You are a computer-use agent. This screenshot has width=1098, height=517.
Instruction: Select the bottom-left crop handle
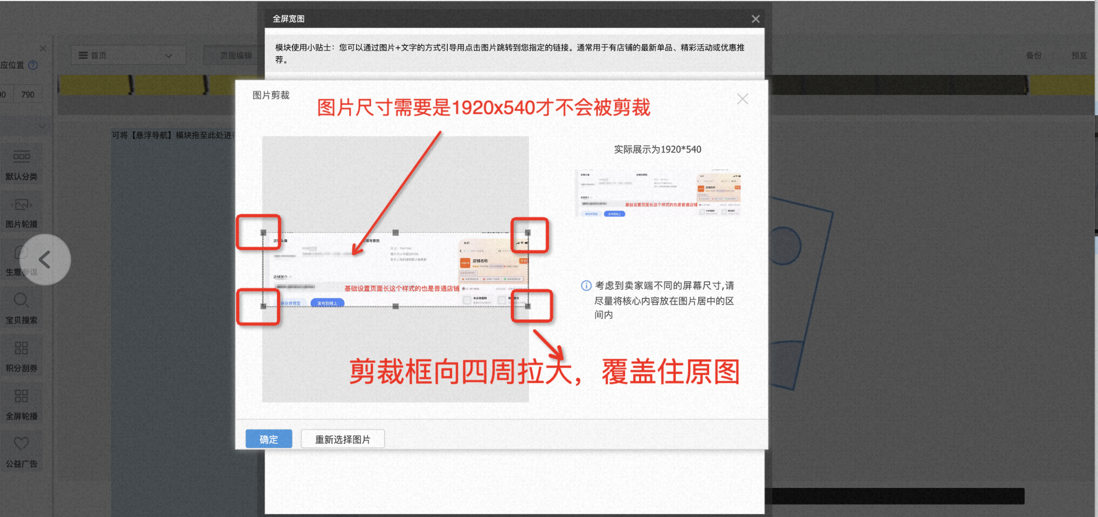point(263,306)
